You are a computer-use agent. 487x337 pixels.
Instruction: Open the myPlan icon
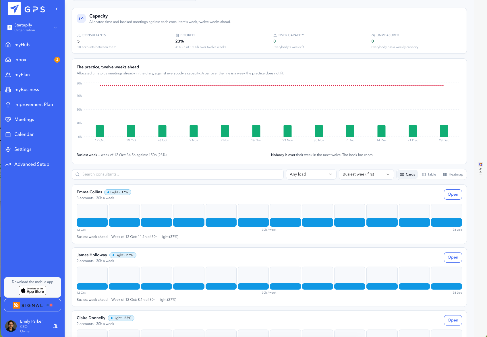[8, 75]
